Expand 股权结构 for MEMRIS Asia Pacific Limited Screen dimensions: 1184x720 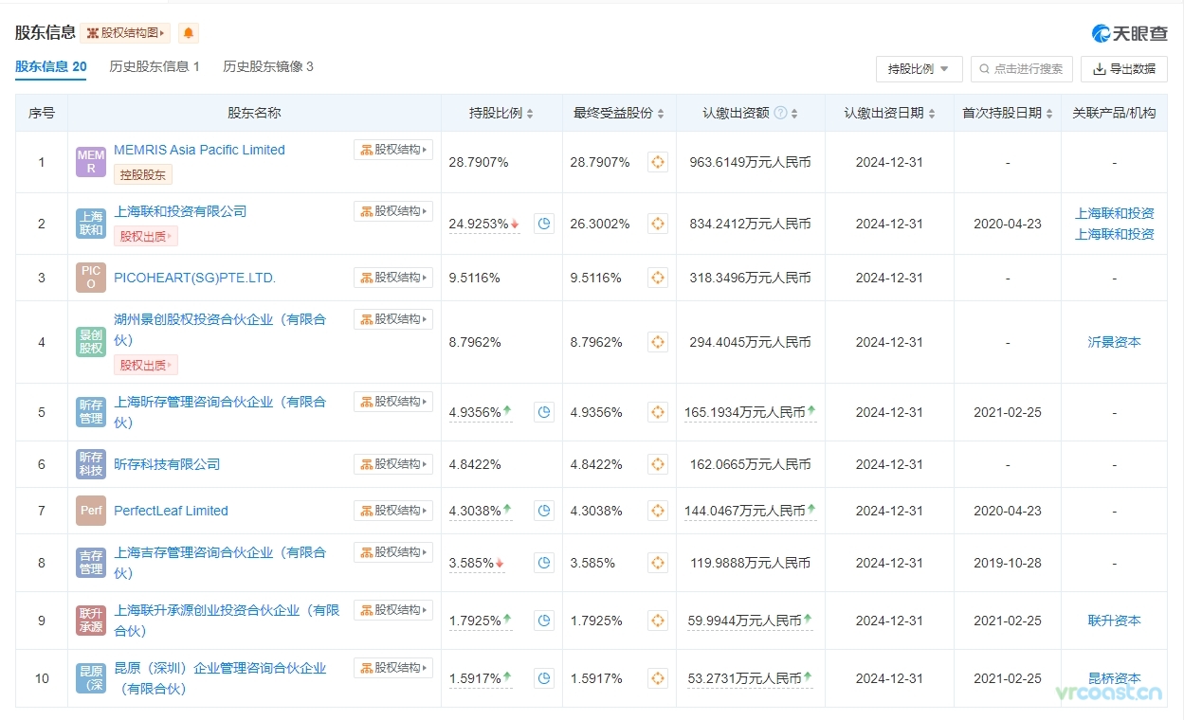pos(393,150)
